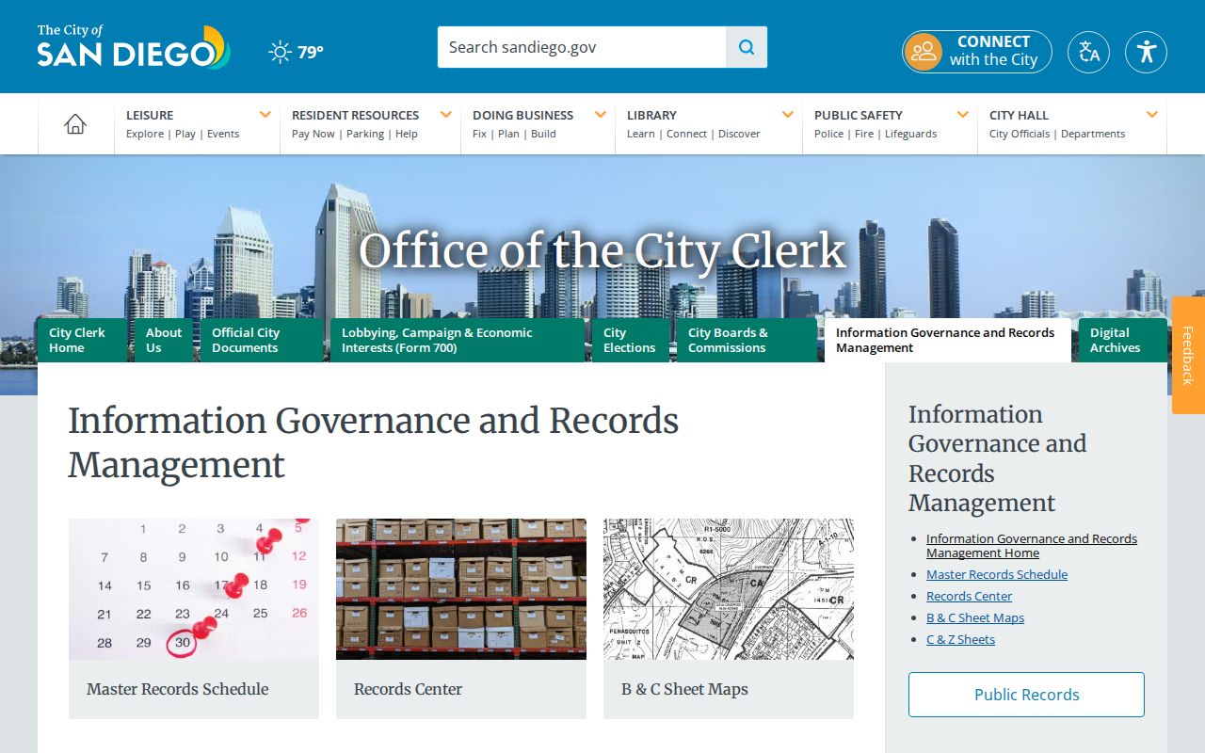Click the "City Officials | Departments" subtitle
Viewport: 1205px width, 753px height.
point(1057,134)
